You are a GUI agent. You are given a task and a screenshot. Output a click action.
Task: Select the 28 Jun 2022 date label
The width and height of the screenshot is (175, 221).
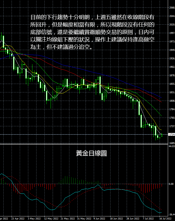[133, 219]
